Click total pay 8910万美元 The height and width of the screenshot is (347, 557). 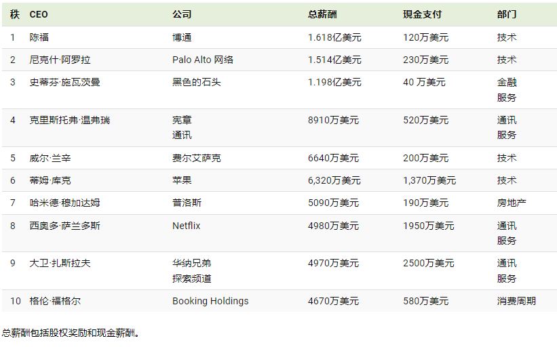point(333,120)
